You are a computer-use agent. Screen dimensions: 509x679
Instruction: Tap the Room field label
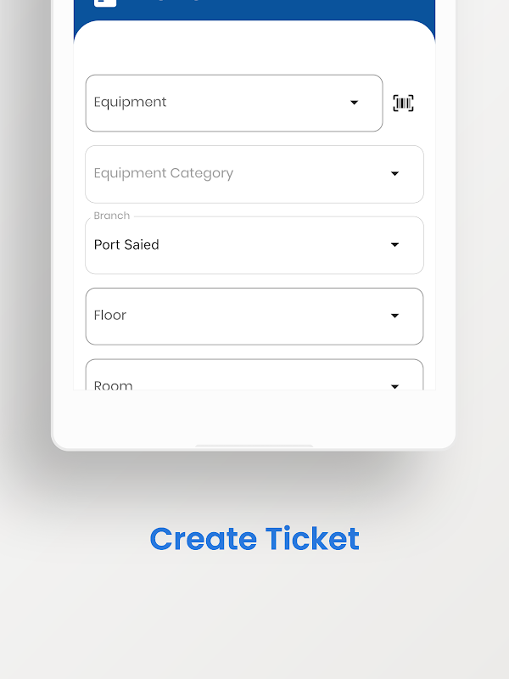click(x=113, y=384)
